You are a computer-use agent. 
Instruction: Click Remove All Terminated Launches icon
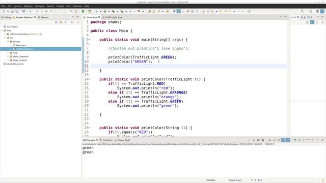coord(263,140)
